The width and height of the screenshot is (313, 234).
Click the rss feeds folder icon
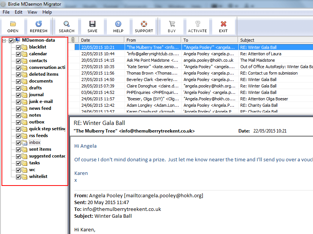[24, 136]
